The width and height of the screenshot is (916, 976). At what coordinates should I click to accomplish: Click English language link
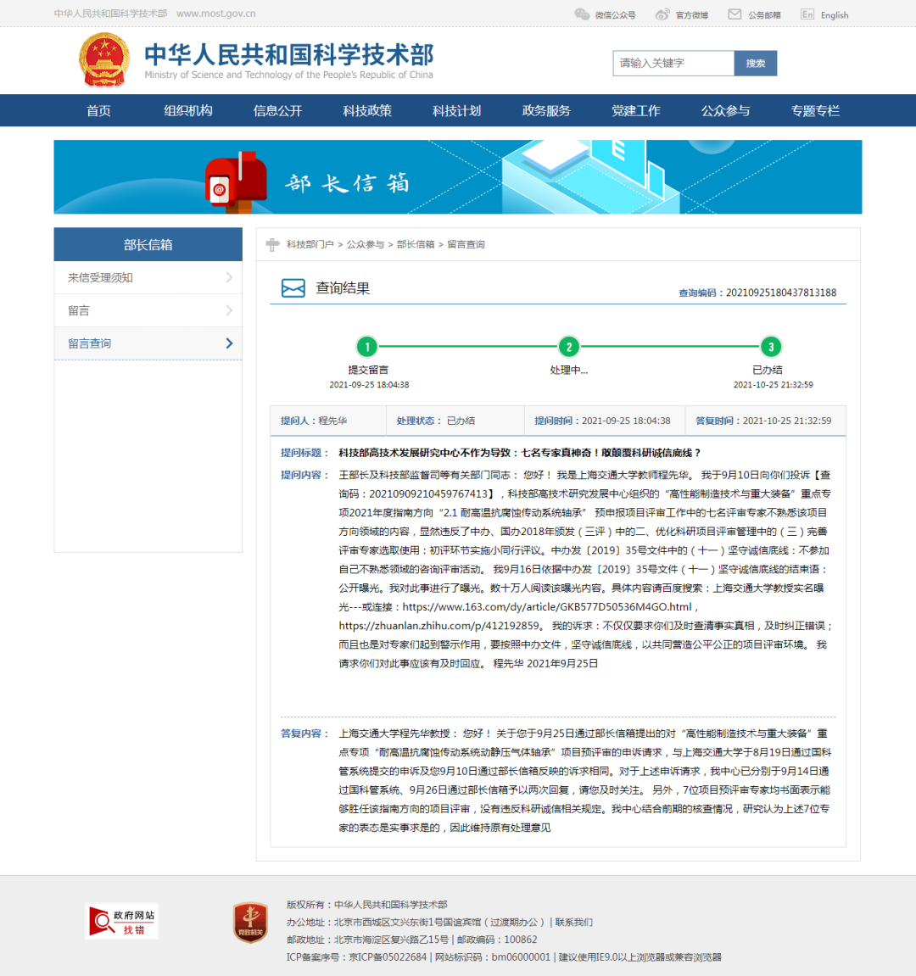coord(835,15)
